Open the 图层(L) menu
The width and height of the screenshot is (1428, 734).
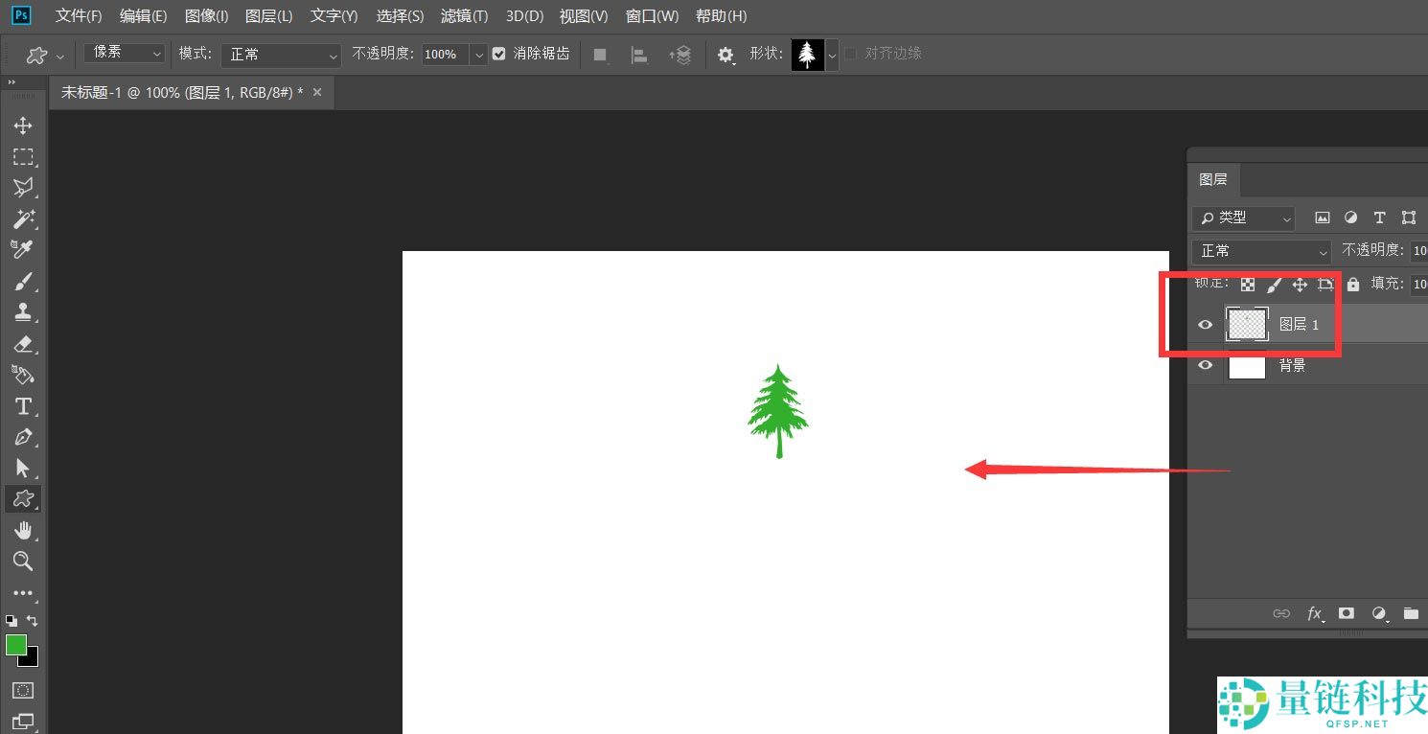click(x=268, y=16)
